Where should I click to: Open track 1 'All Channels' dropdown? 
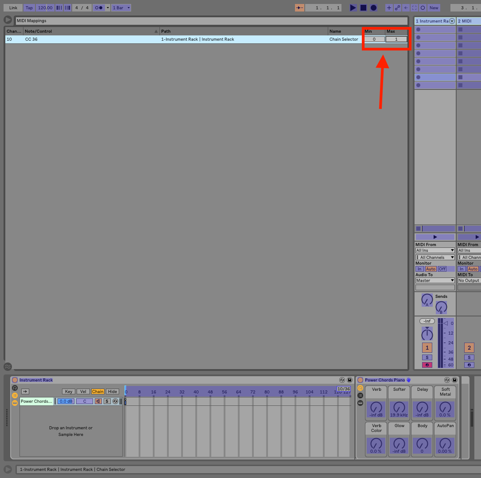click(x=435, y=257)
